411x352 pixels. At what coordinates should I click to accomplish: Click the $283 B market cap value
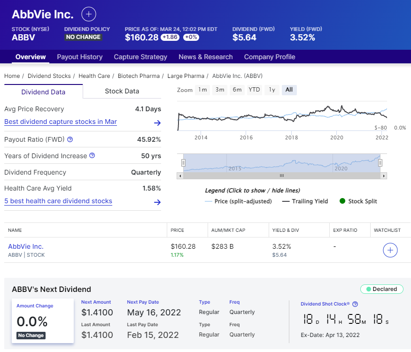pyautogui.click(x=222, y=246)
